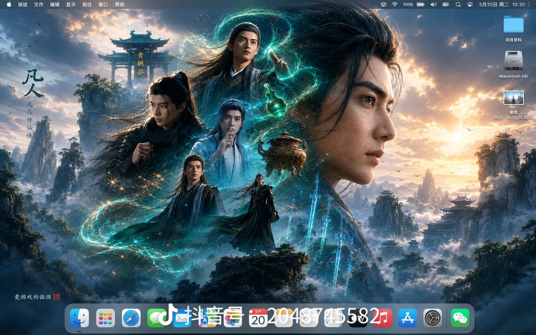Select the Macintosh HD drive icon
This screenshot has width=536, height=335.
pos(513,60)
